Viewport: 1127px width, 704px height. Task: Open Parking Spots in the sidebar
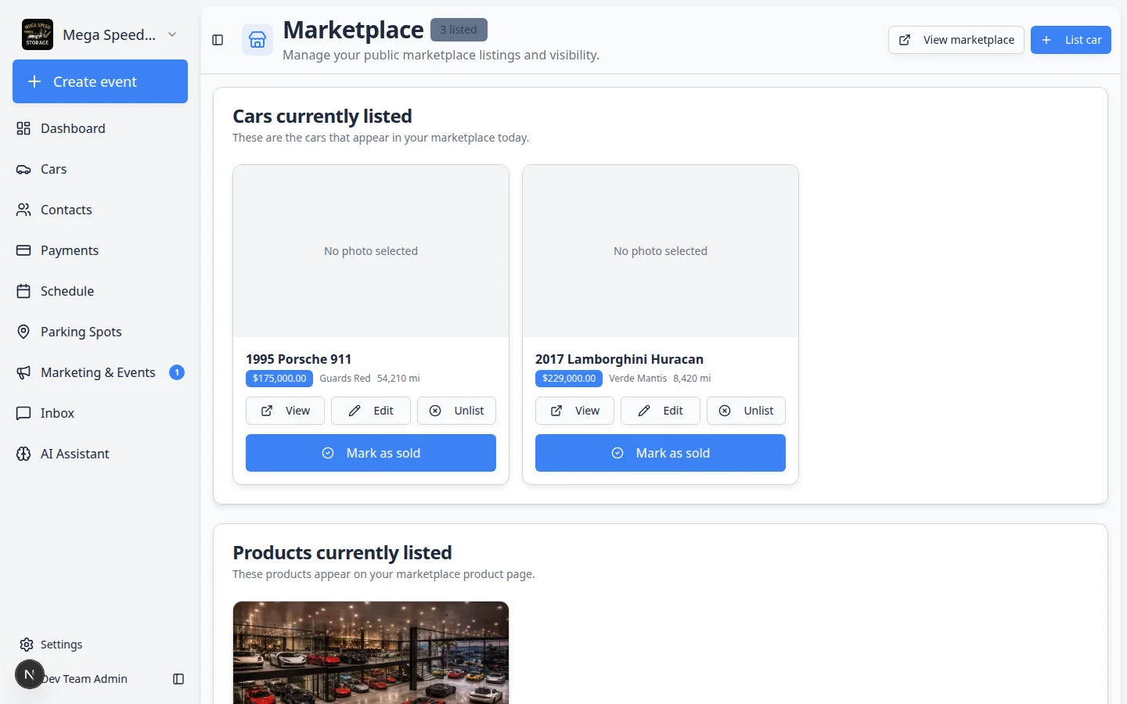[100, 332]
